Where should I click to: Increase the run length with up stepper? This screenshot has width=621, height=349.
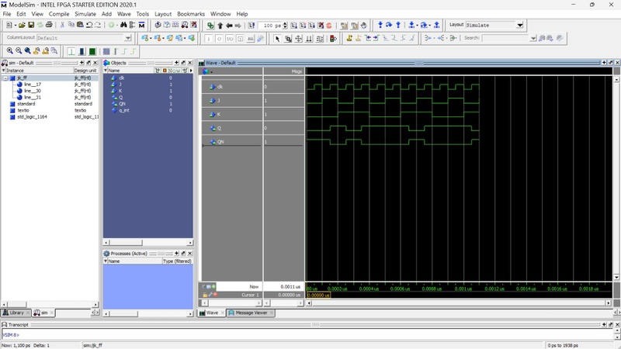click(x=286, y=23)
